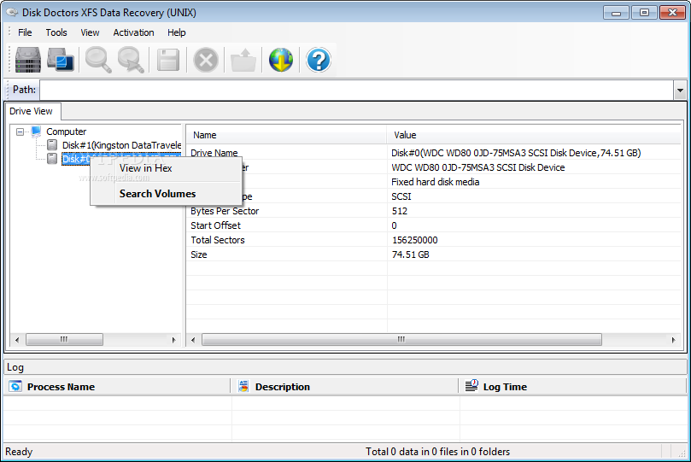Viewport: 691px width, 462px height.
Task: Click inside the Path input field
Action: pyautogui.click(x=356, y=91)
